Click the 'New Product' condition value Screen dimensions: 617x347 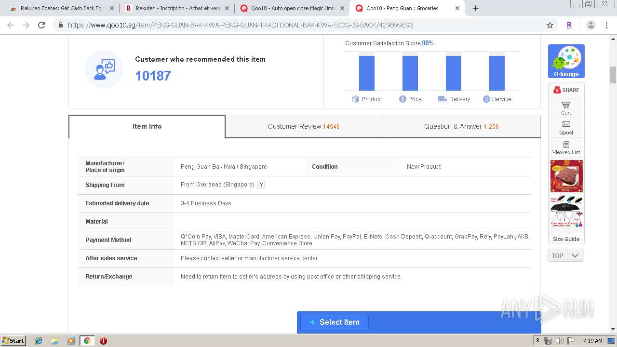point(424,167)
